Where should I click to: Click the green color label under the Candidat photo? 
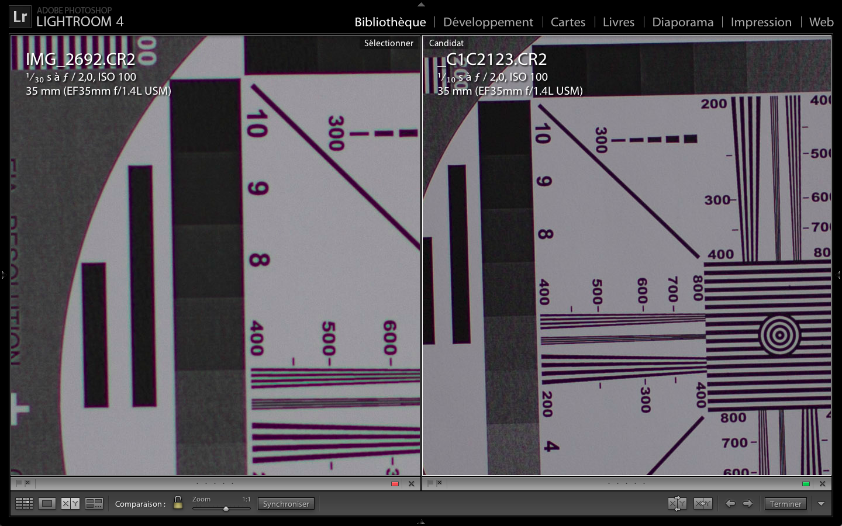tap(806, 484)
